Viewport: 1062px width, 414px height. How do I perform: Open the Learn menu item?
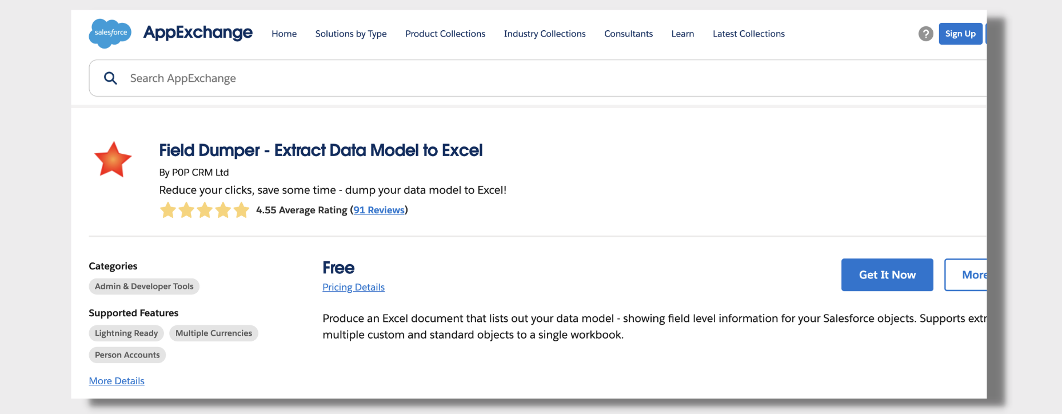coord(682,34)
